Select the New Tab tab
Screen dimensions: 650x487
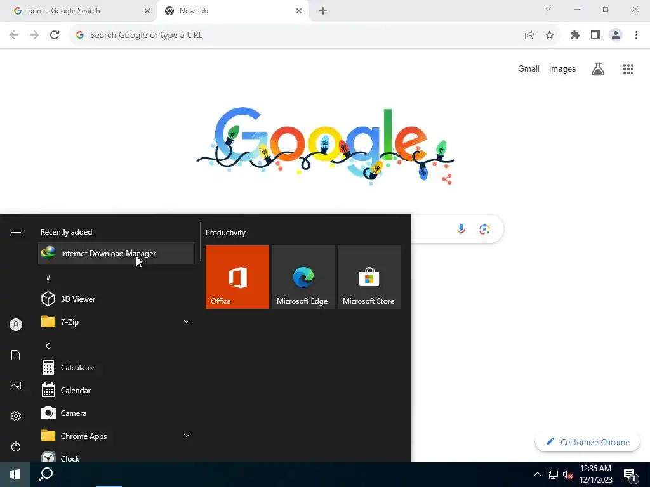click(232, 11)
